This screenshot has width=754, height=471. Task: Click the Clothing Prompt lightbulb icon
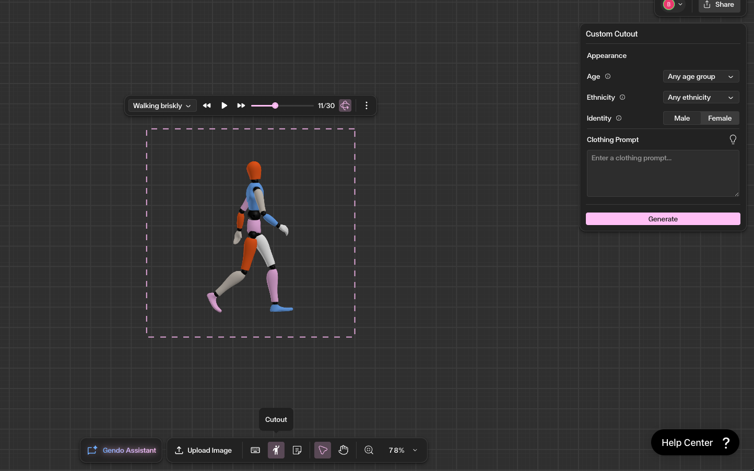point(733,139)
